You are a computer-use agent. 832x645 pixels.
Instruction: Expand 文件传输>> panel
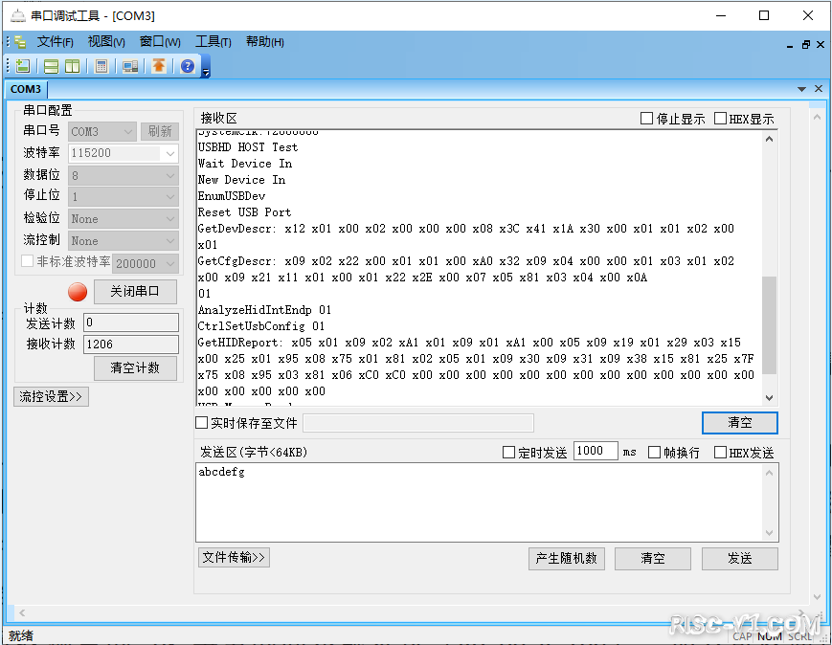coord(234,558)
